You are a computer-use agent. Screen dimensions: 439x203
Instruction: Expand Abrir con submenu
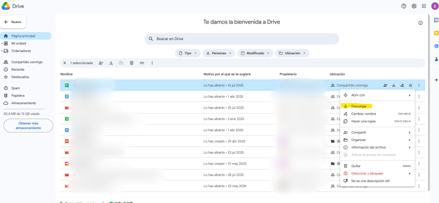409,95
